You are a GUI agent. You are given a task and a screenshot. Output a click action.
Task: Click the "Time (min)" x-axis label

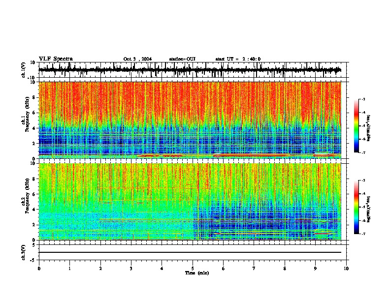pos(197,273)
